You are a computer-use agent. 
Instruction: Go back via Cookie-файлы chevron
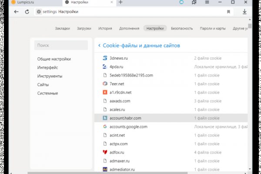99,45
